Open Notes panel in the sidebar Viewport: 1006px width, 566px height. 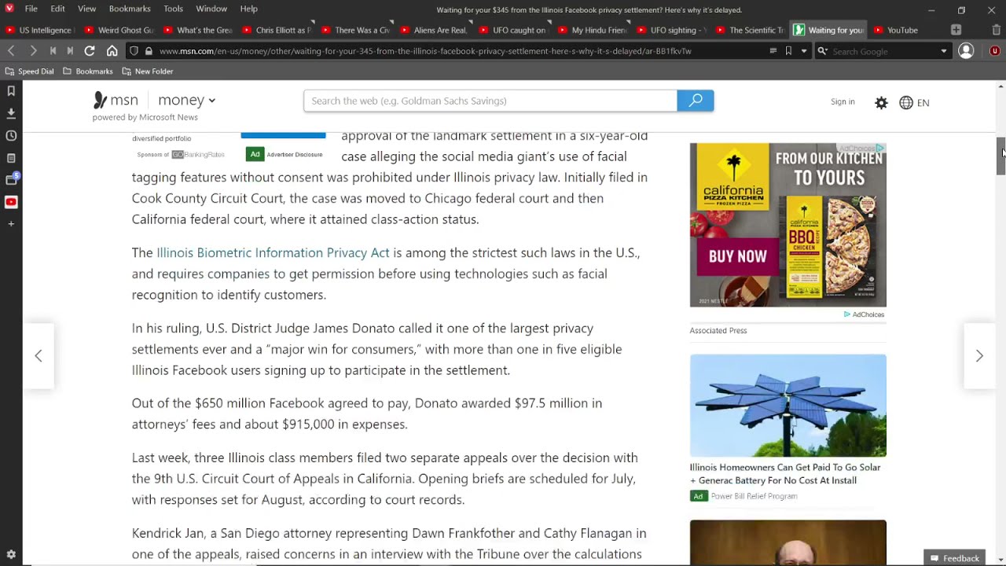click(x=11, y=157)
